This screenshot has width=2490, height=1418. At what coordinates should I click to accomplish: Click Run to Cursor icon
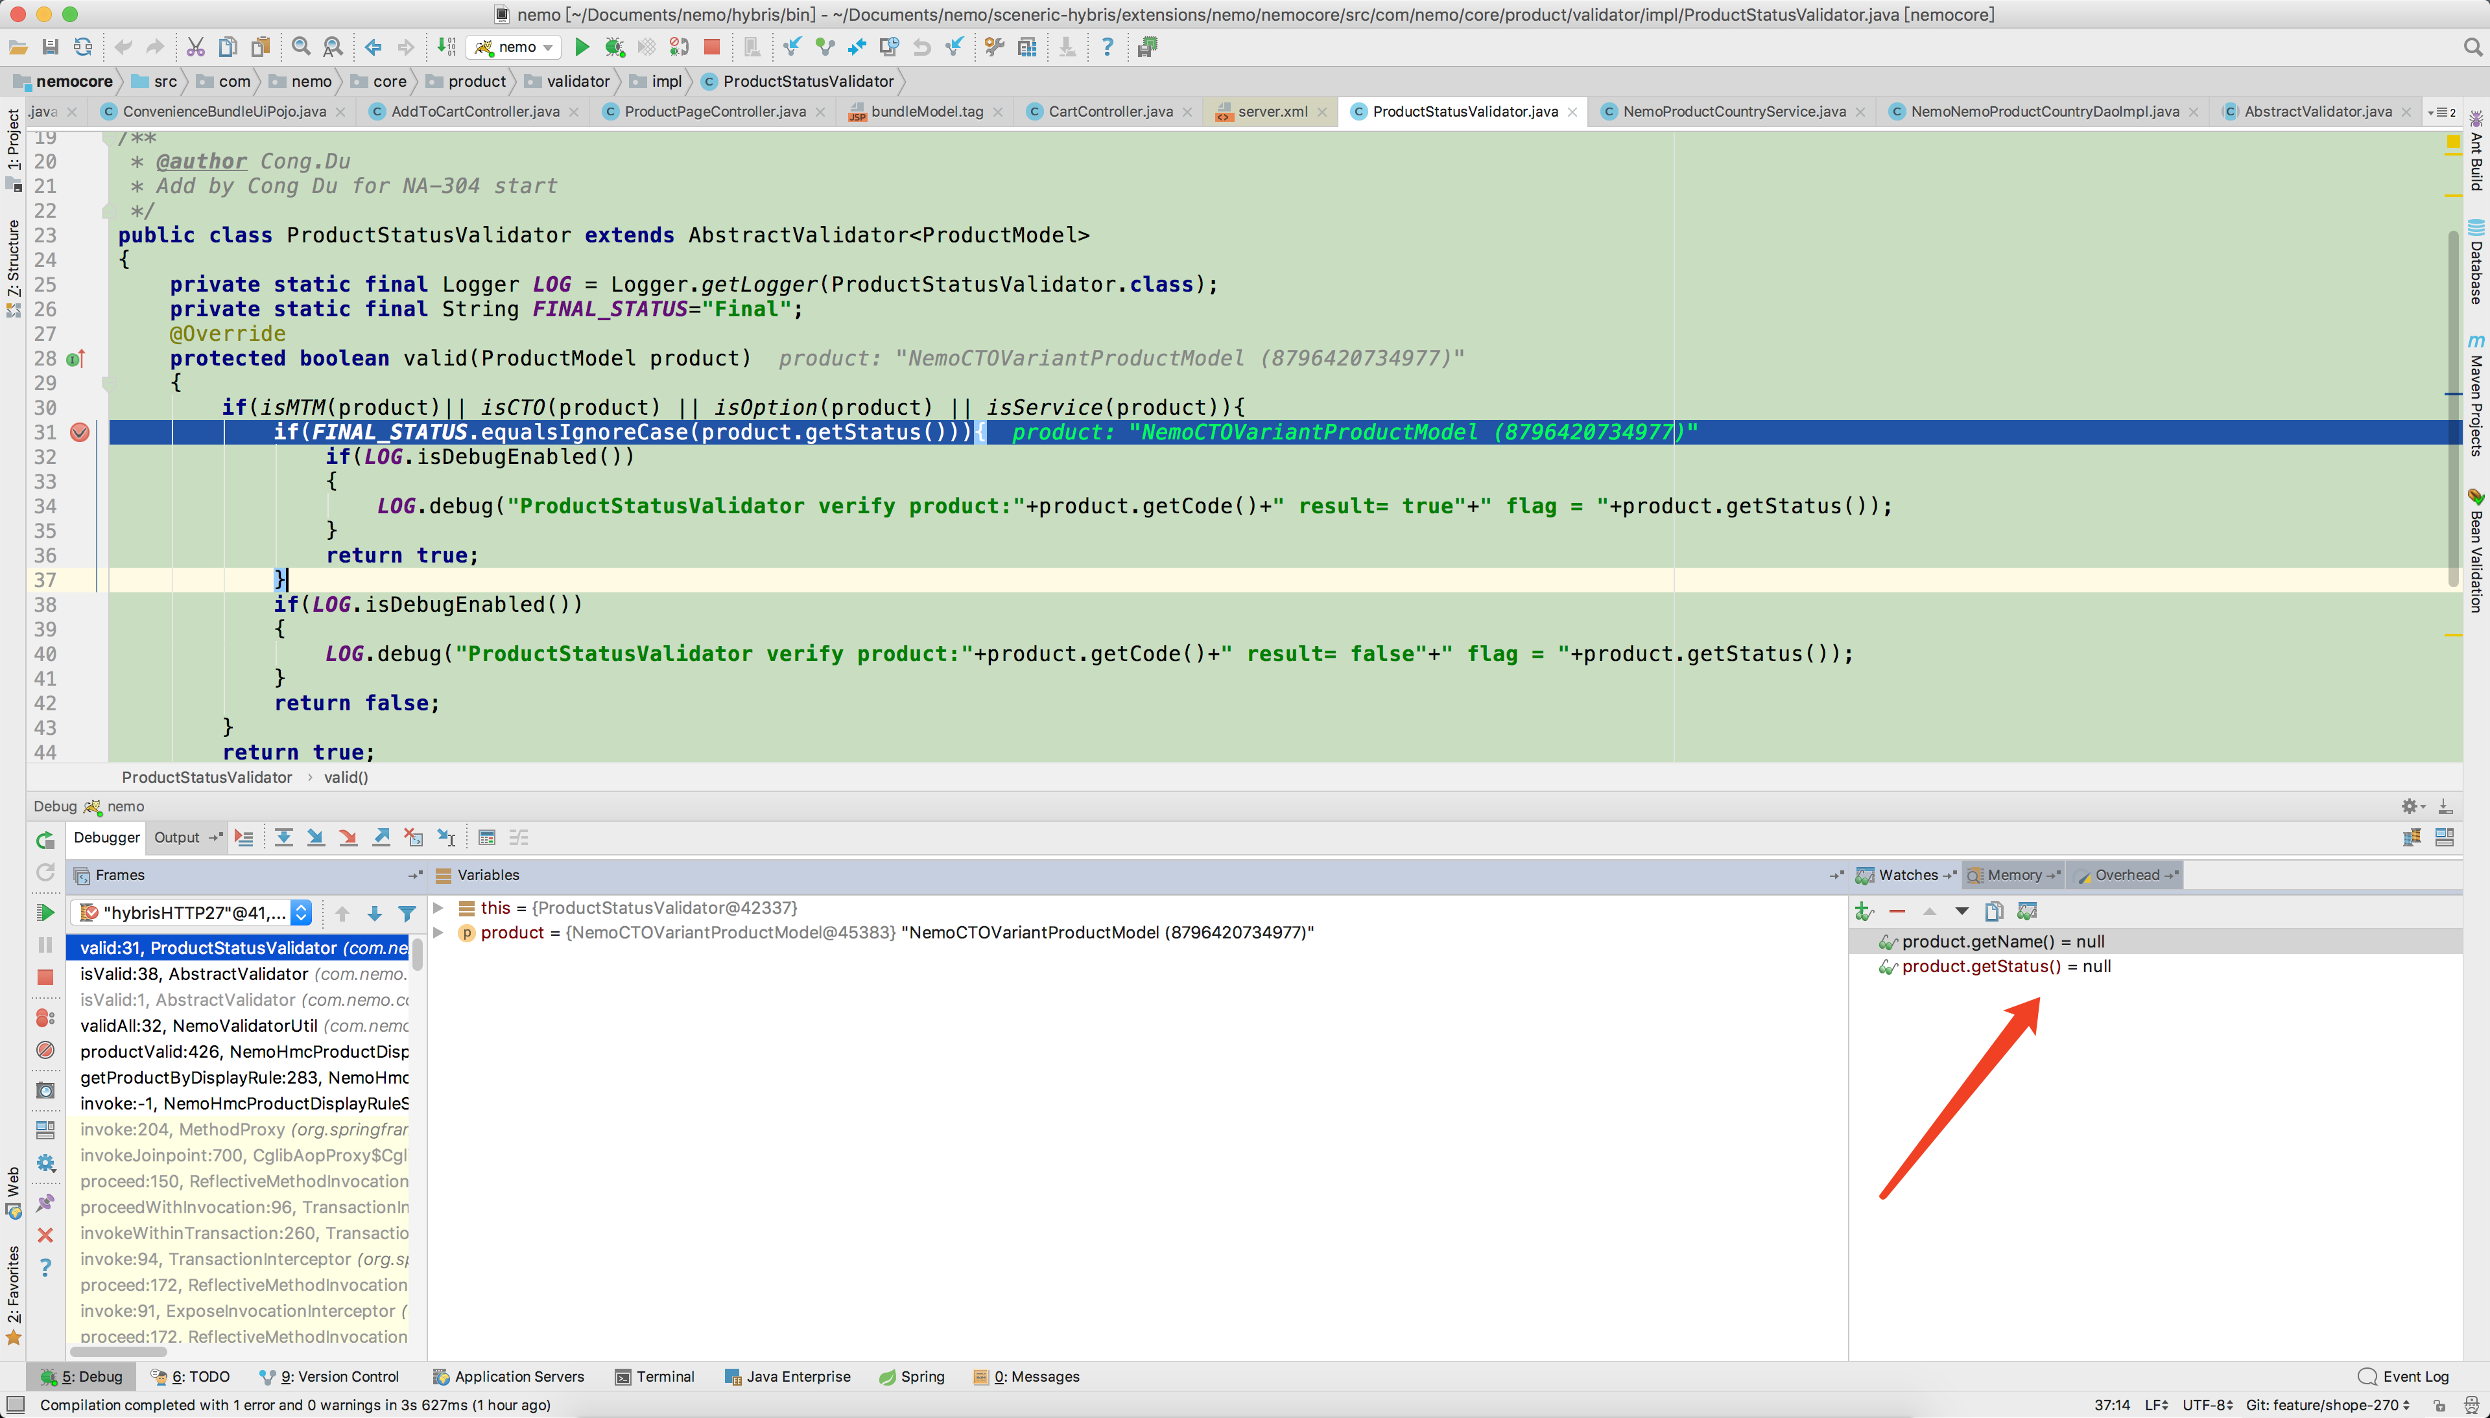pos(446,837)
